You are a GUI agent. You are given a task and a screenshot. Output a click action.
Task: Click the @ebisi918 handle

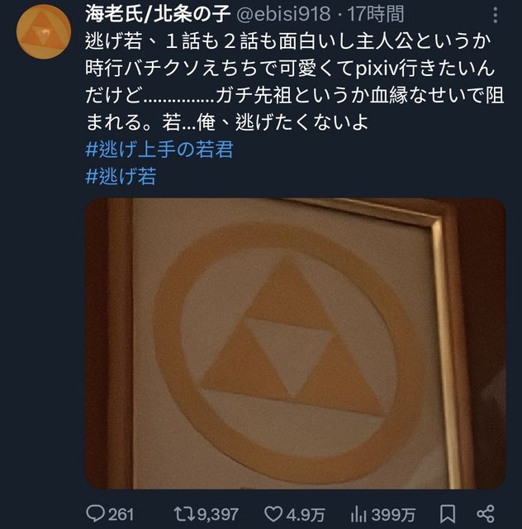[283, 15]
